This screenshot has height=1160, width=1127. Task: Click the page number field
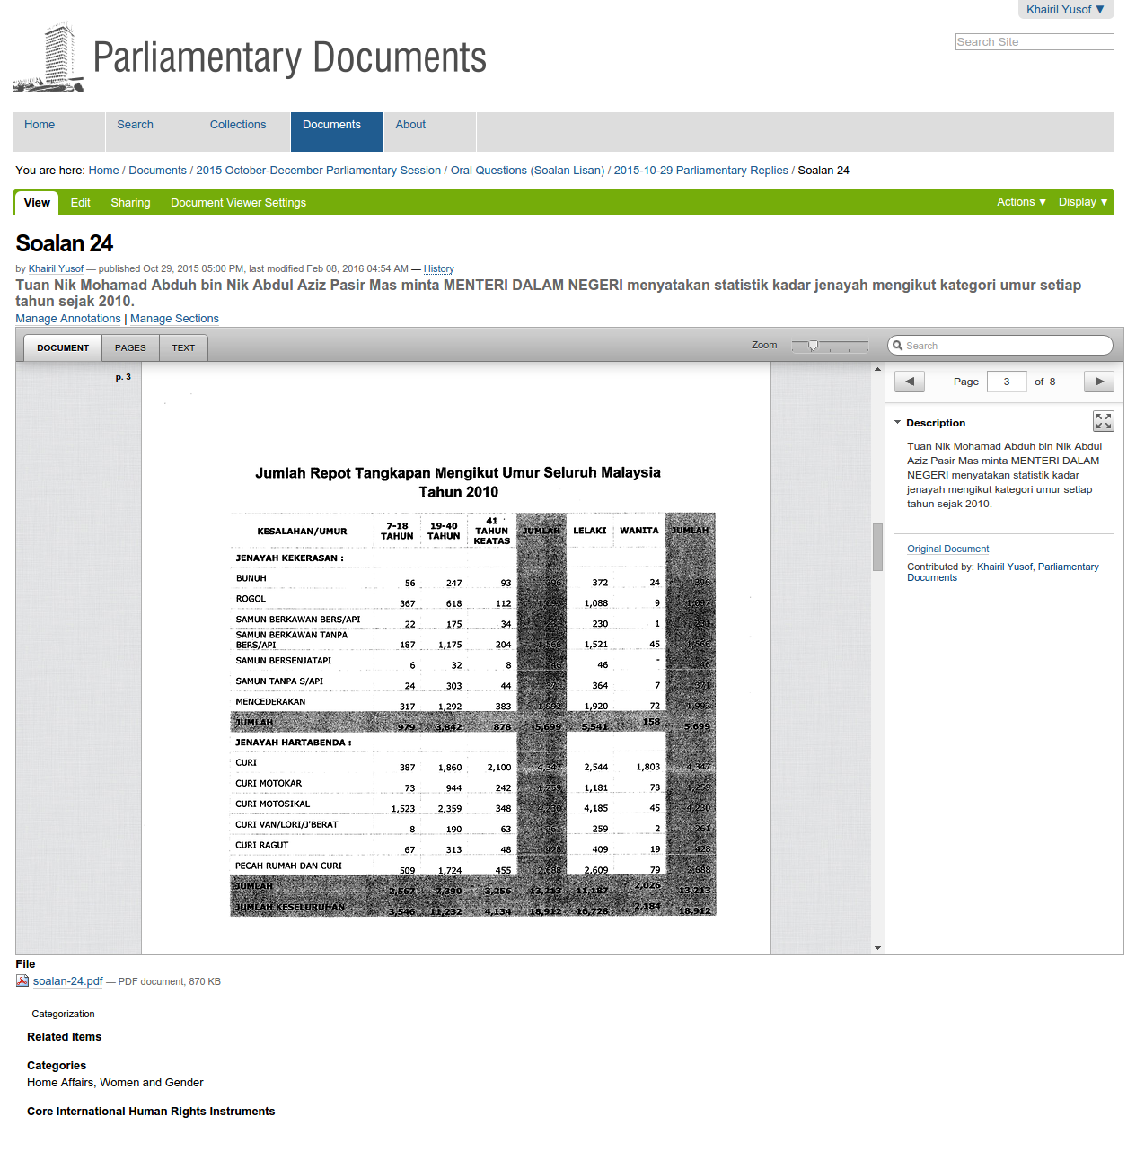[1007, 382]
